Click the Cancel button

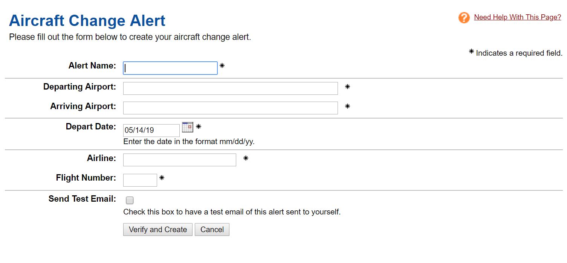pyautogui.click(x=212, y=230)
